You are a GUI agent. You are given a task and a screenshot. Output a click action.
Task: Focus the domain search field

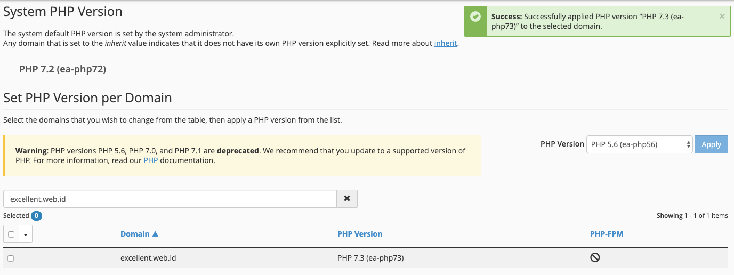point(170,199)
